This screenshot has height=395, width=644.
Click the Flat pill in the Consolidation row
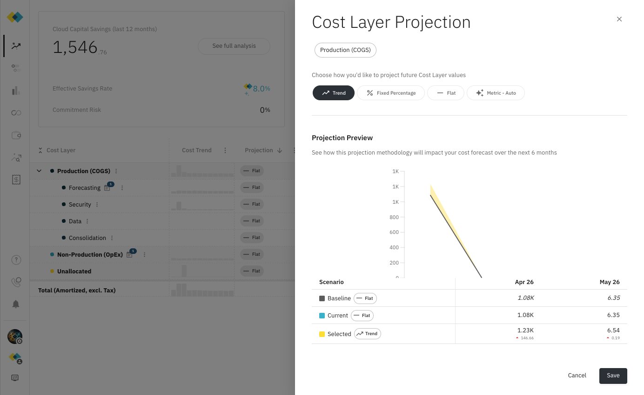click(252, 238)
